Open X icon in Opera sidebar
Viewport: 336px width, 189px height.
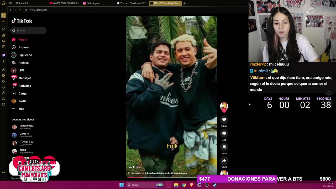click(3, 61)
